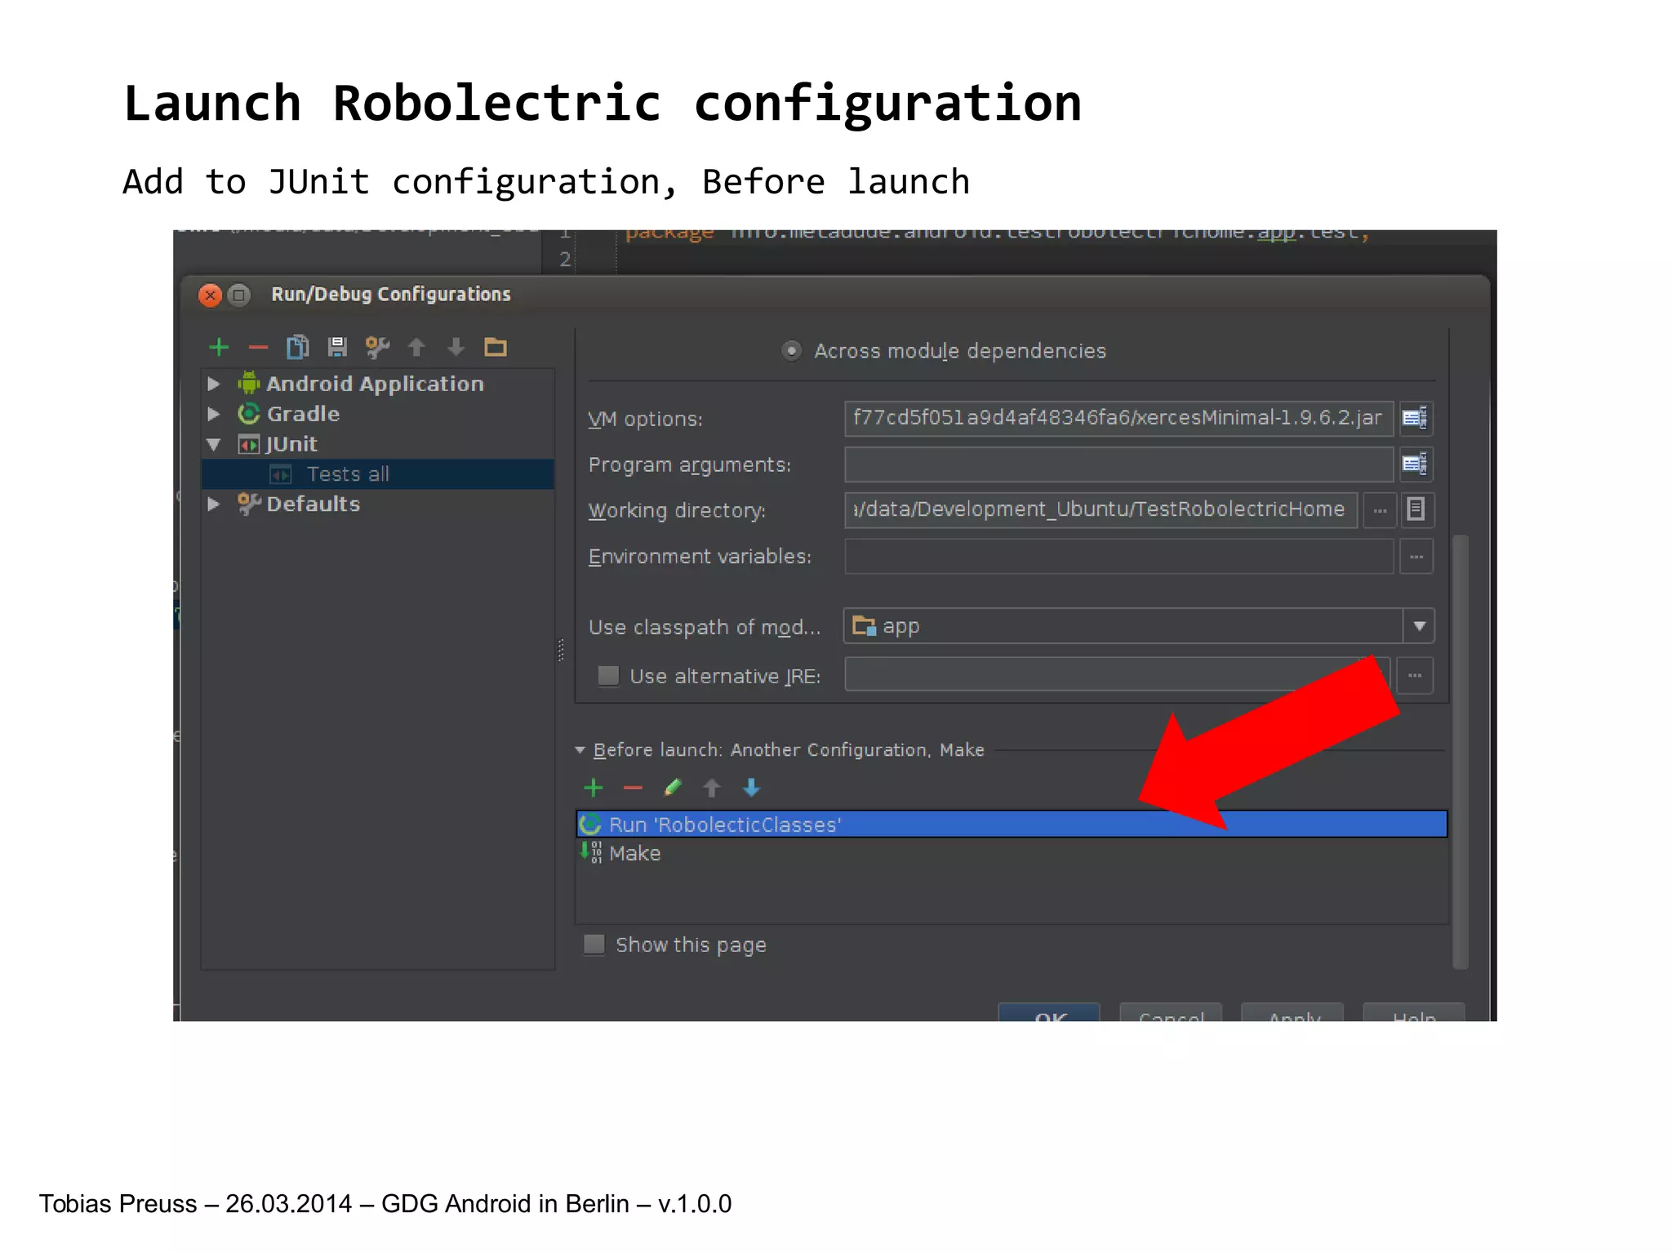Image resolution: width=1672 pixels, height=1253 pixels.
Task: Close the Run/Debug Configurations dialog
Action: (x=210, y=295)
